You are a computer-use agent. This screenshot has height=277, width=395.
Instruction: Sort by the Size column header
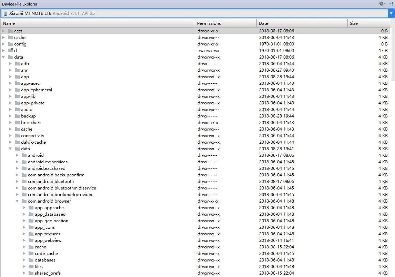tap(369, 23)
